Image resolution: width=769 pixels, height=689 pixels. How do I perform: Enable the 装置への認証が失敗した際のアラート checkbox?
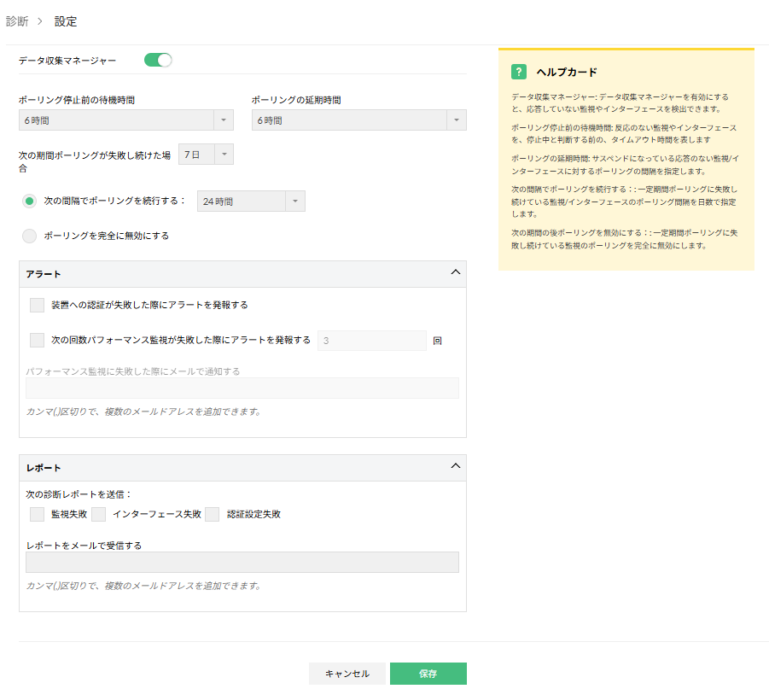(37, 304)
